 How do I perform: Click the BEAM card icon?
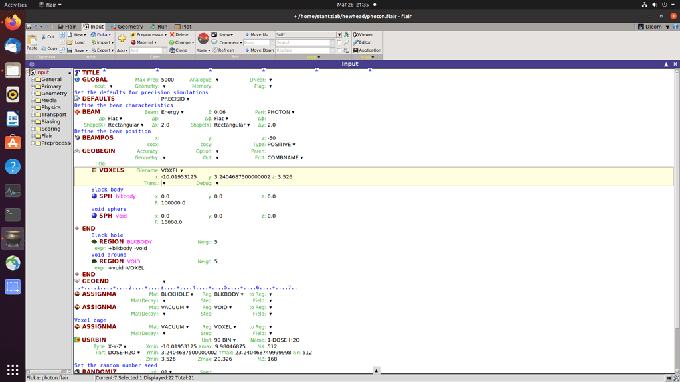(x=78, y=112)
